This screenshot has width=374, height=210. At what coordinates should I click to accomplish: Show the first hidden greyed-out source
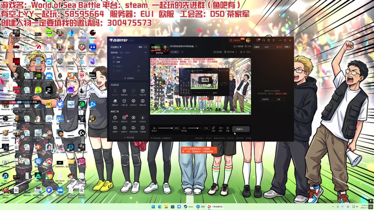pyautogui.click(x=138, y=66)
